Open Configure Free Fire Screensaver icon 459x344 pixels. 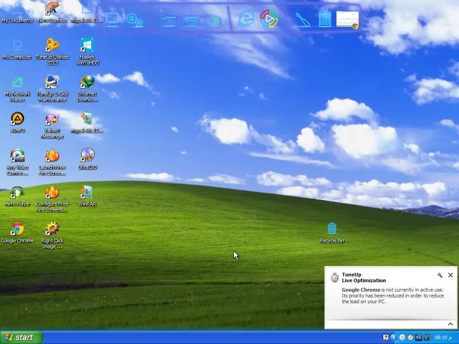[x=52, y=199]
